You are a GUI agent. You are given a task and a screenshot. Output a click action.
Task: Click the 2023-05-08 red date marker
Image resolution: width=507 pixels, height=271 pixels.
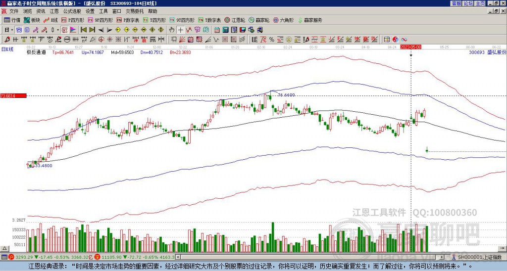(x=411, y=47)
